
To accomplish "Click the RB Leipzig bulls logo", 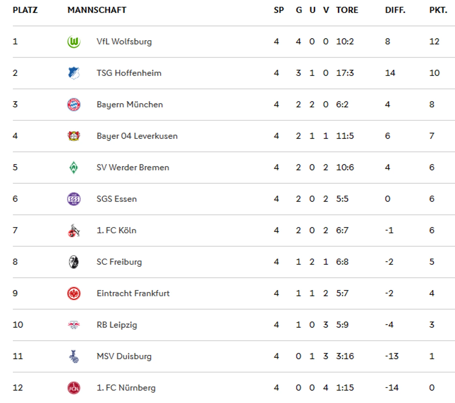I will pos(74,325).
